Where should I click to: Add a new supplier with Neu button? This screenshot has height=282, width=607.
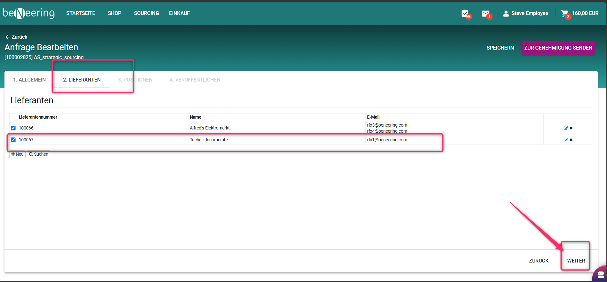tap(17, 154)
